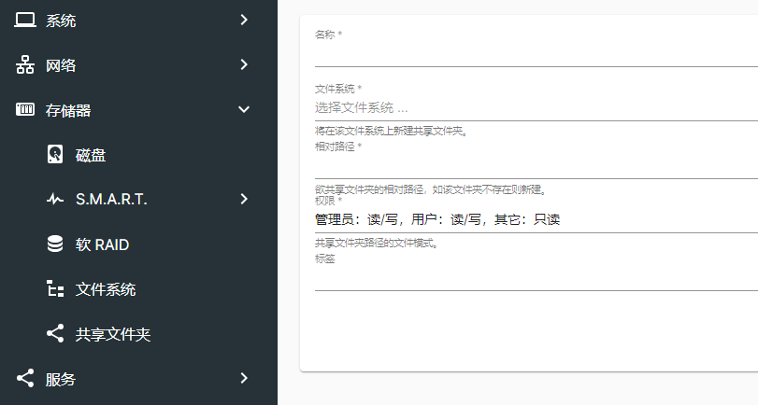Click the storage icon beside 存储器

click(x=25, y=109)
